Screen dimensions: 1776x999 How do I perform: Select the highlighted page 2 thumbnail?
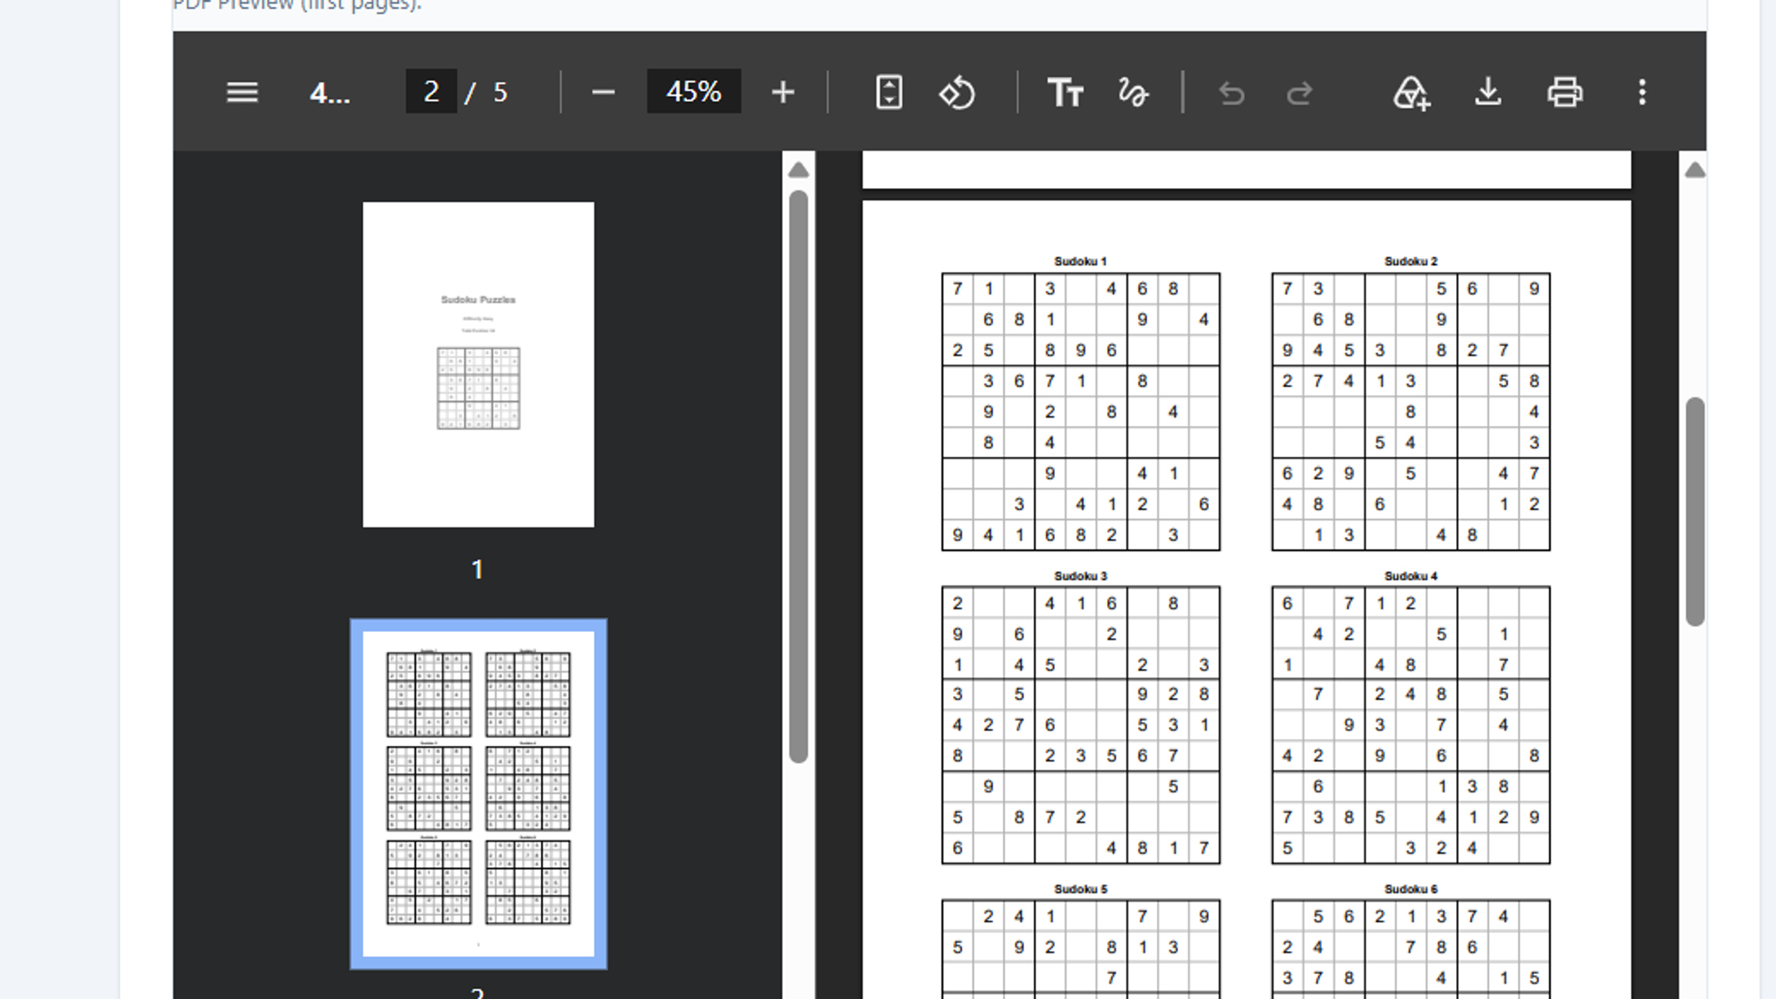click(x=478, y=794)
